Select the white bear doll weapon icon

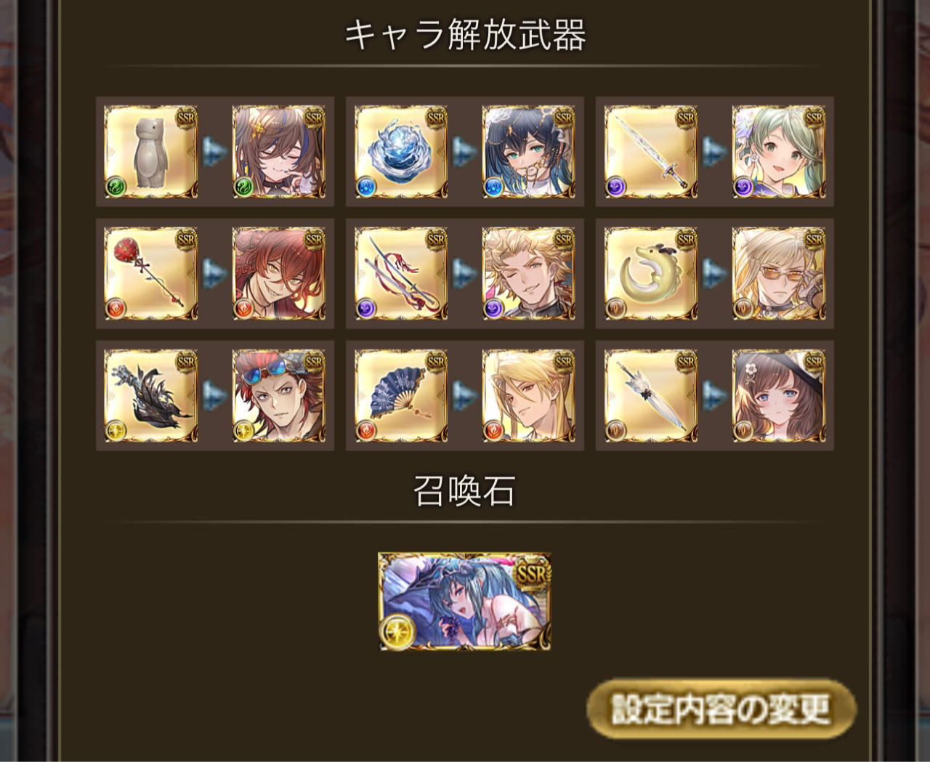point(151,152)
